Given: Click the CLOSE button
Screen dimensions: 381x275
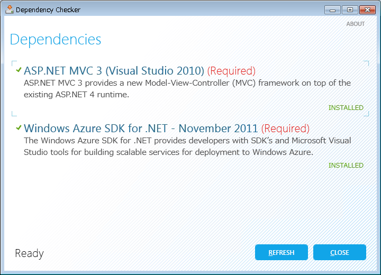Looking at the screenshot, I should (x=340, y=252).
